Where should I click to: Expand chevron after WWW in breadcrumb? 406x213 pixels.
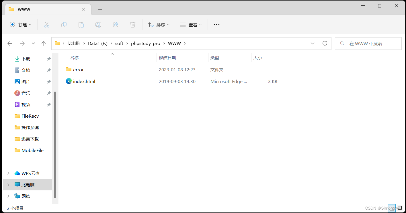click(185, 44)
